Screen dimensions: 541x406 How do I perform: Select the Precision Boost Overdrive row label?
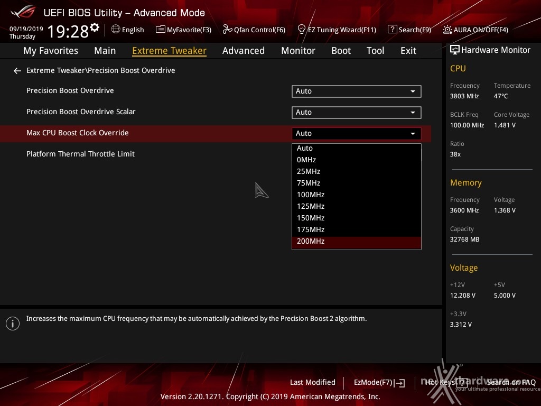70,90
